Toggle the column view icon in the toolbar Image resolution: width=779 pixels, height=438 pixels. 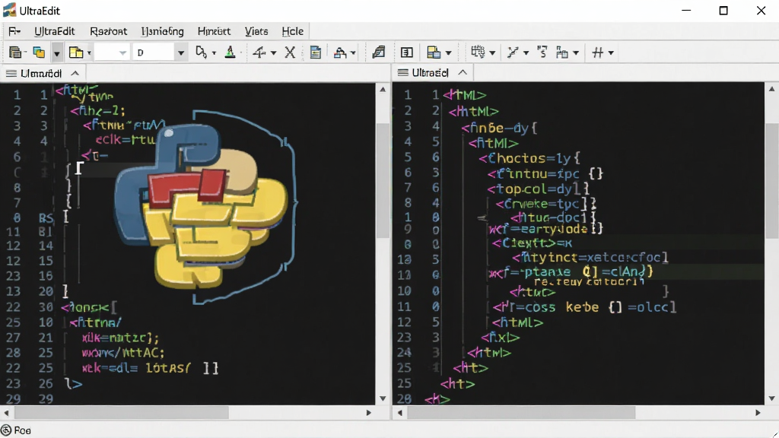(x=407, y=52)
